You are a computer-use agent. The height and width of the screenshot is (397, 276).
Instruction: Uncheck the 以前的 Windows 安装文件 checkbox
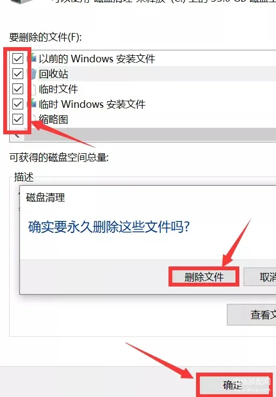pyautogui.click(x=18, y=58)
